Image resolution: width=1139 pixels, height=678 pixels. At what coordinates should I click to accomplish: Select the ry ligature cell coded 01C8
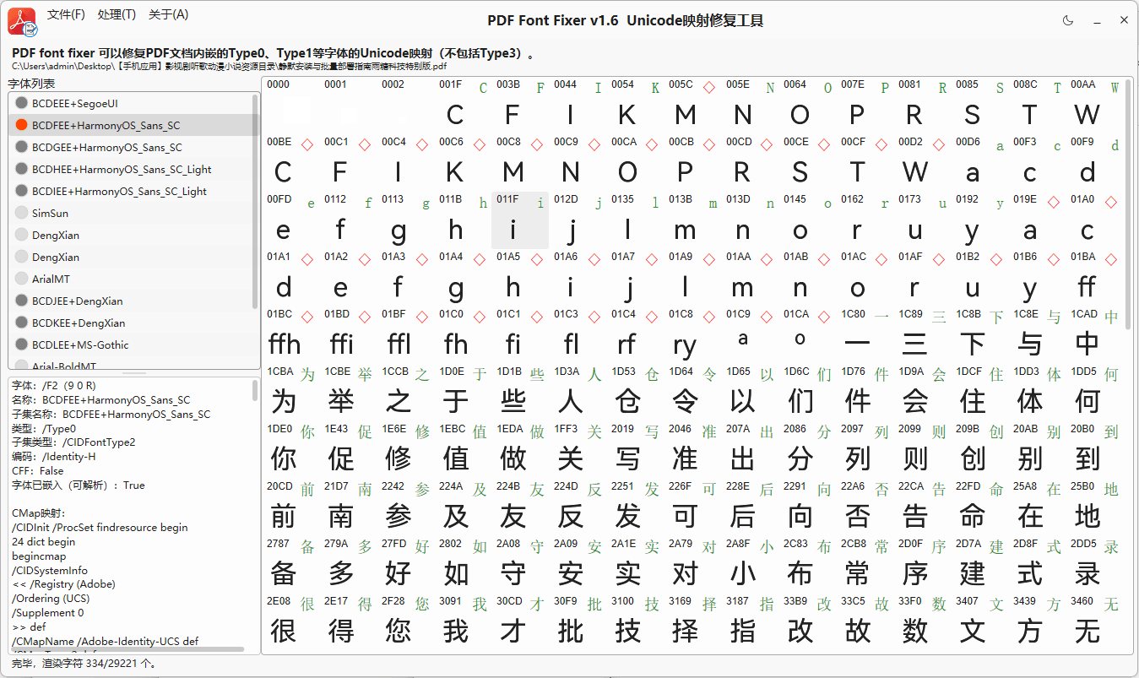pos(692,334)
